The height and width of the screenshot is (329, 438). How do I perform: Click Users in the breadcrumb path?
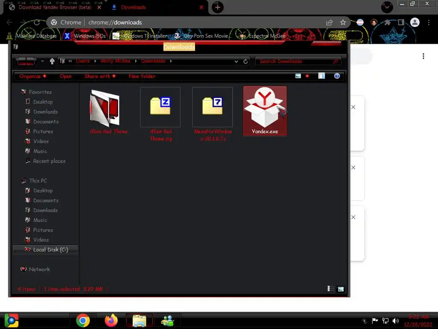[x=83, y=61]
